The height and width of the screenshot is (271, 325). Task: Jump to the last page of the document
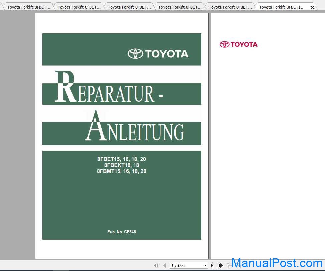click(x=220, y=265)
